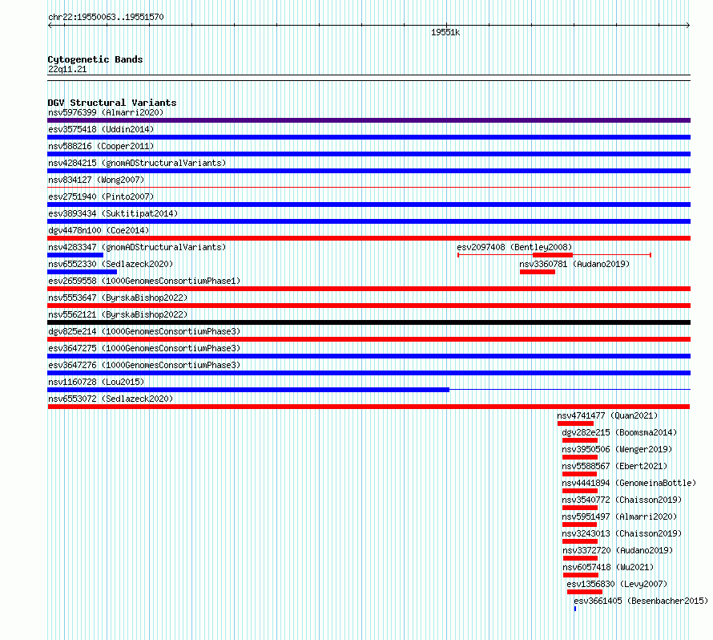Click the blue esv3575418 variant bar

point(369,137)
